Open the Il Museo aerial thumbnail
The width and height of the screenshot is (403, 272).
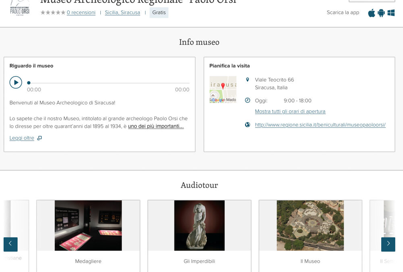pyautogui.click(x=310, y=226)
